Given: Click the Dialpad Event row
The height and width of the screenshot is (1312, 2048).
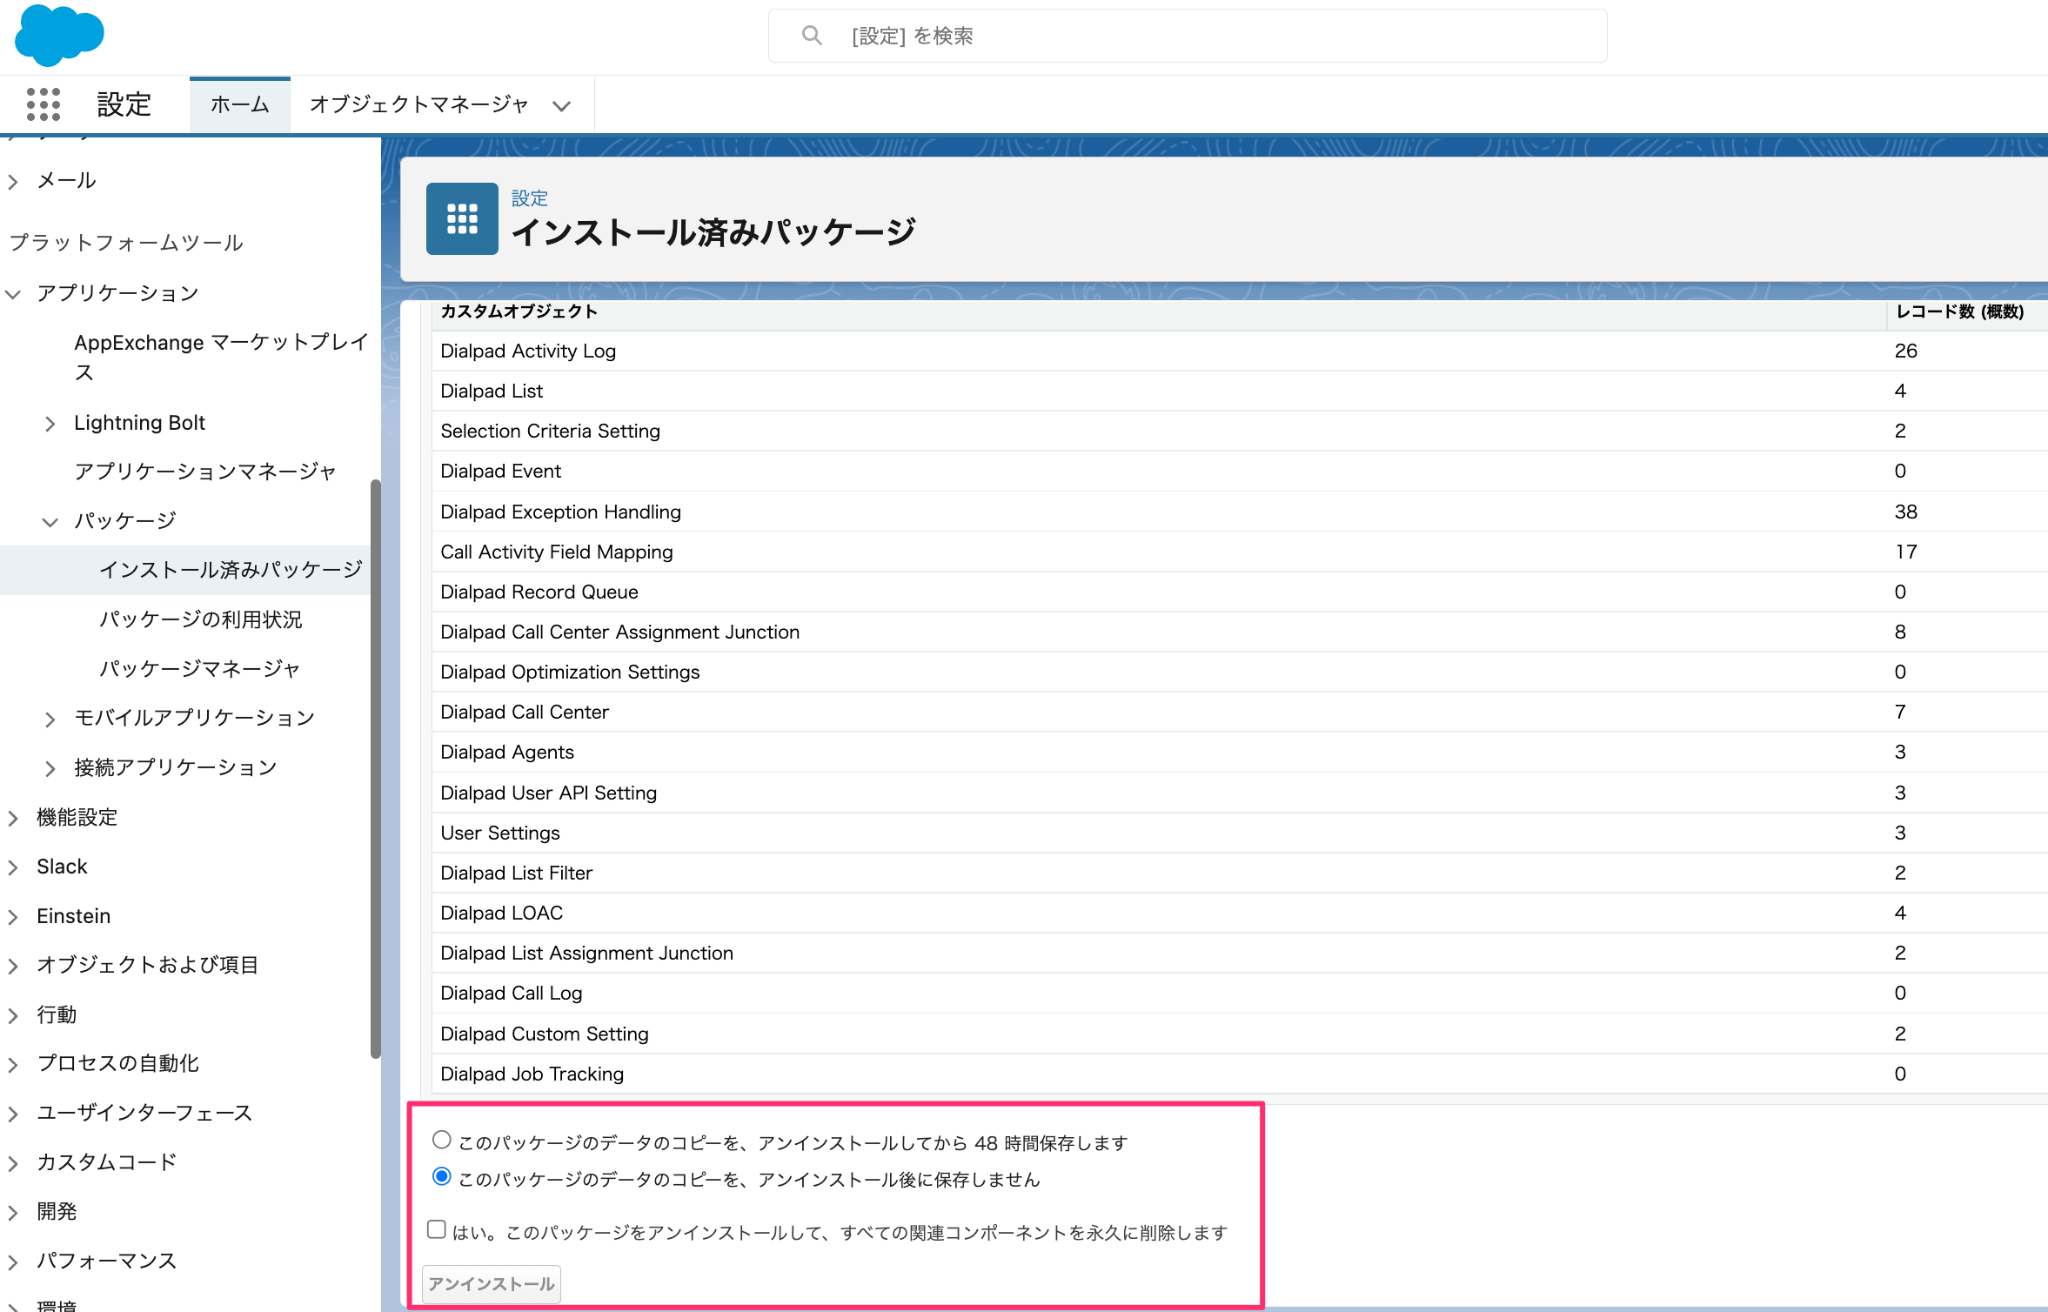Looking at the screenshot, I should [x=1239, y=471].
